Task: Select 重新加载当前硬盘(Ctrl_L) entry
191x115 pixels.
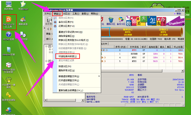Action: point(77,90)
